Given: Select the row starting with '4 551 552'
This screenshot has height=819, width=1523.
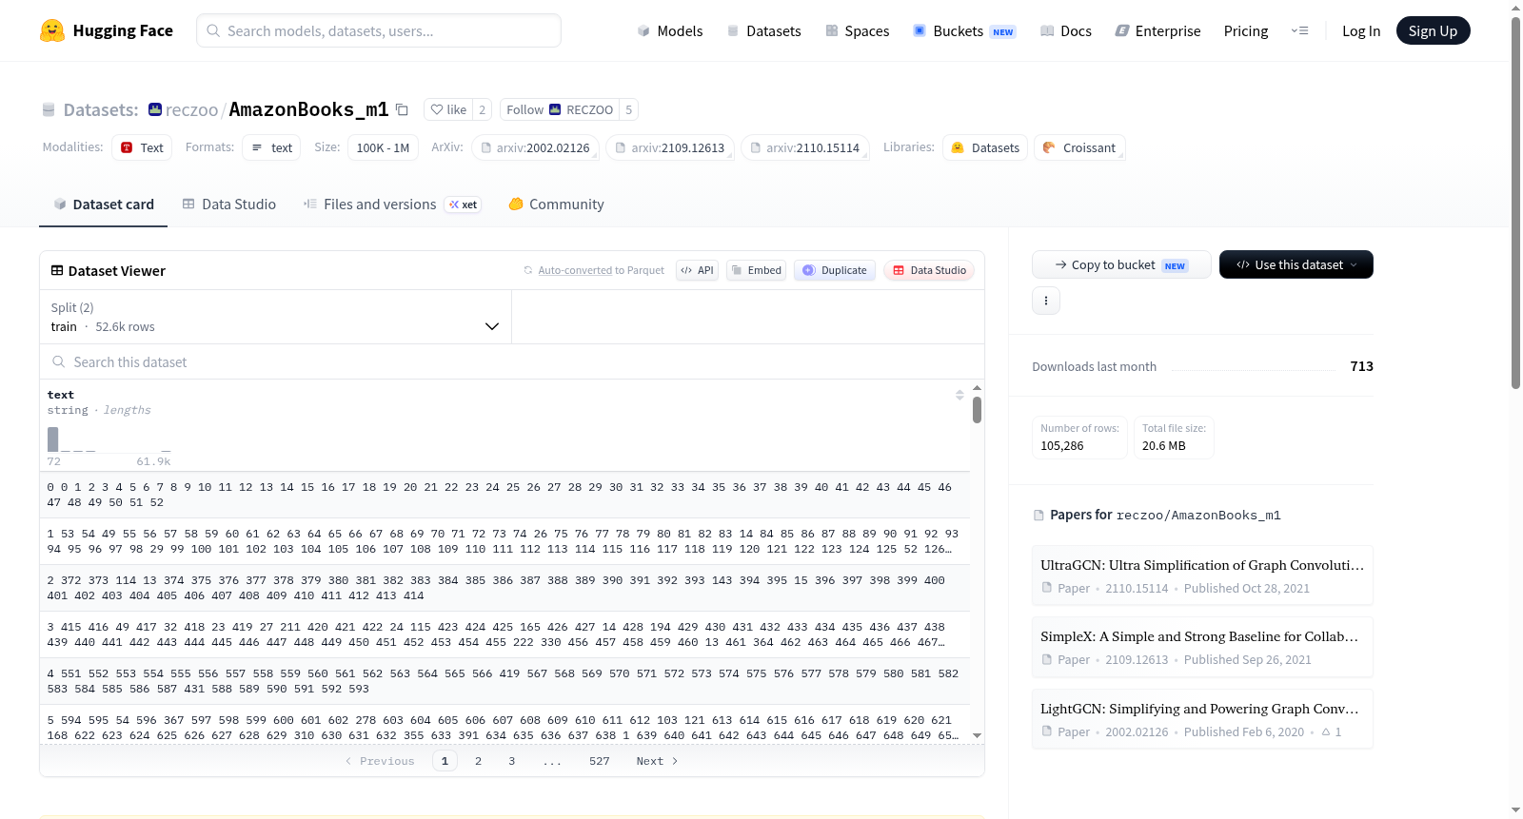Looking at the screenshot, I should (504, 681).
